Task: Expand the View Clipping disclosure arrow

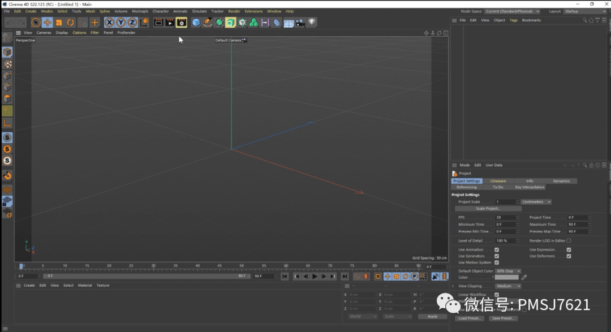Action: [x=453, y=286]
